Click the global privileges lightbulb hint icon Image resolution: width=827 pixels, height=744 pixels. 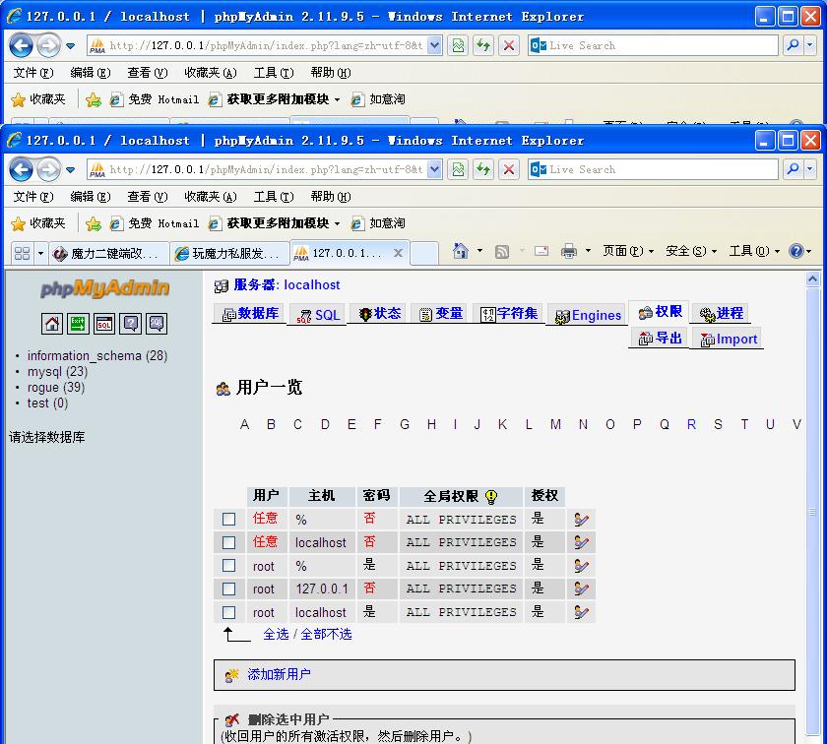tap(491, 496)
